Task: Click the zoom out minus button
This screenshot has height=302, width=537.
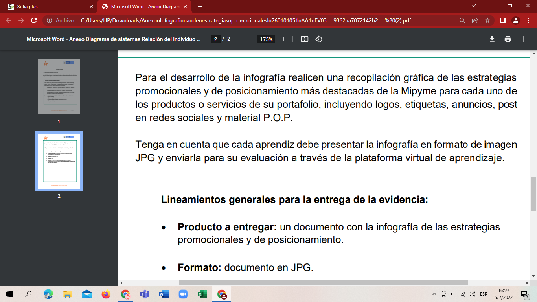Action: tap(248, 39)
